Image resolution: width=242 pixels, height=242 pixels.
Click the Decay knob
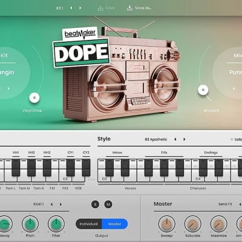(x=4, y=224)
